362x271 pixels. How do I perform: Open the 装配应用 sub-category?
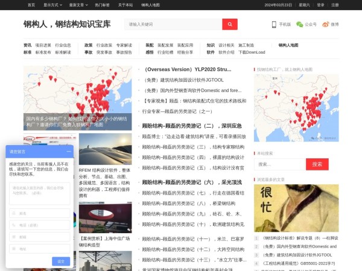[185, 45]
